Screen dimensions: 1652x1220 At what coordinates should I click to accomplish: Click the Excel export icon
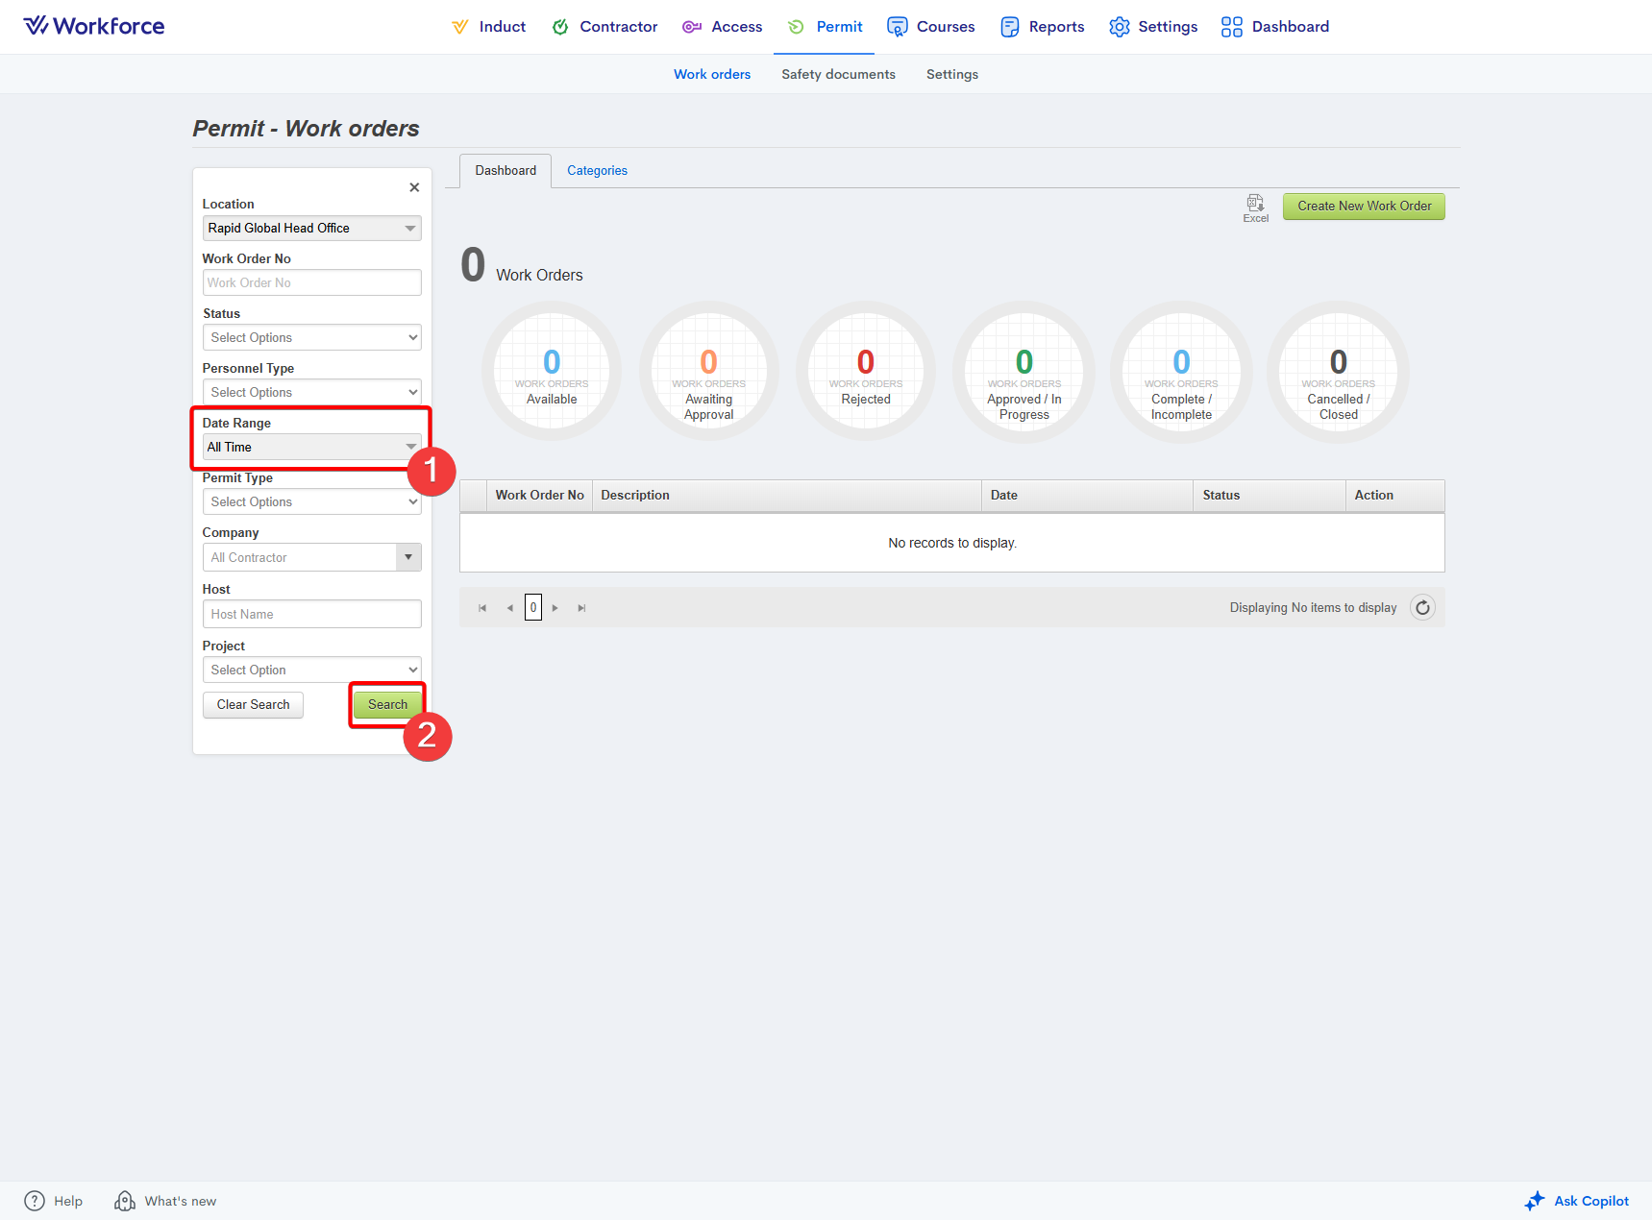[x=1255, y=204]
